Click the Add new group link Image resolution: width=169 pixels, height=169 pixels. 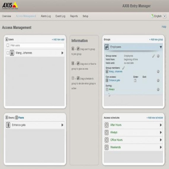click(x=156, y=39)
